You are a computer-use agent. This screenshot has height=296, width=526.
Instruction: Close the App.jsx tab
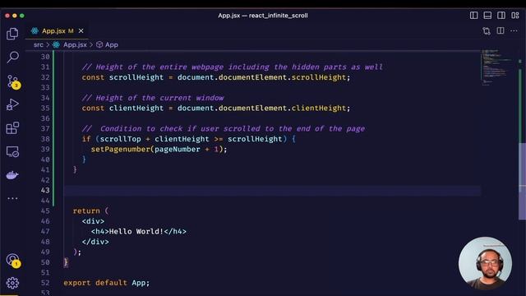81,31
